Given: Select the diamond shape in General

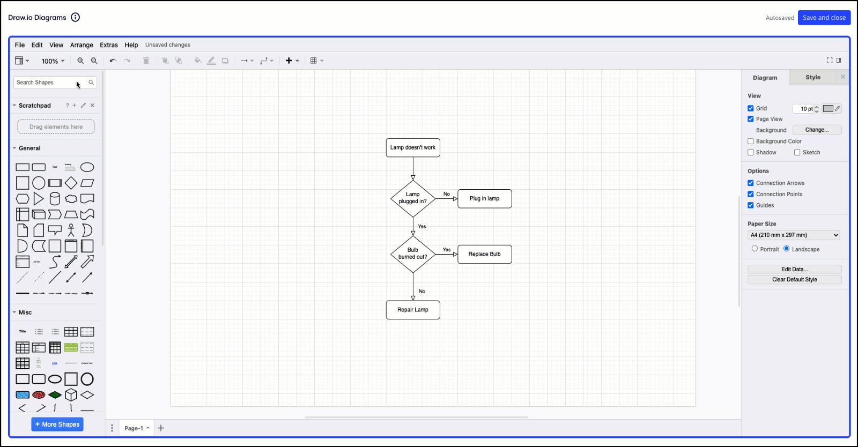Looking at the screenshot, I should [71, 183].
